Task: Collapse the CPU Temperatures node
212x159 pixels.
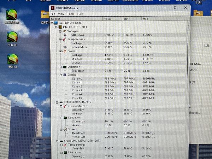Action: click(60, 39)
